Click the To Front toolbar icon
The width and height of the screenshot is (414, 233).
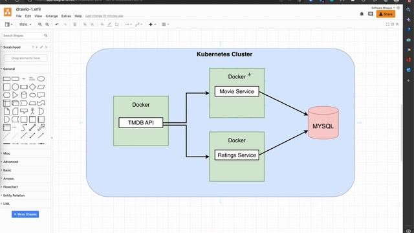(x=85, y=25)
